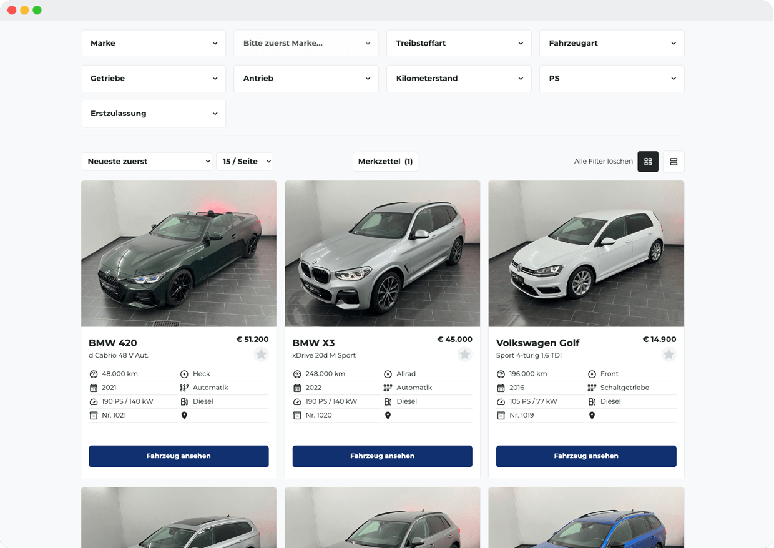Click gearbox icon on BMW 420 card
The height and width of the screenshot is (548, 774).
pyautogui.click(x=184, y=388)
